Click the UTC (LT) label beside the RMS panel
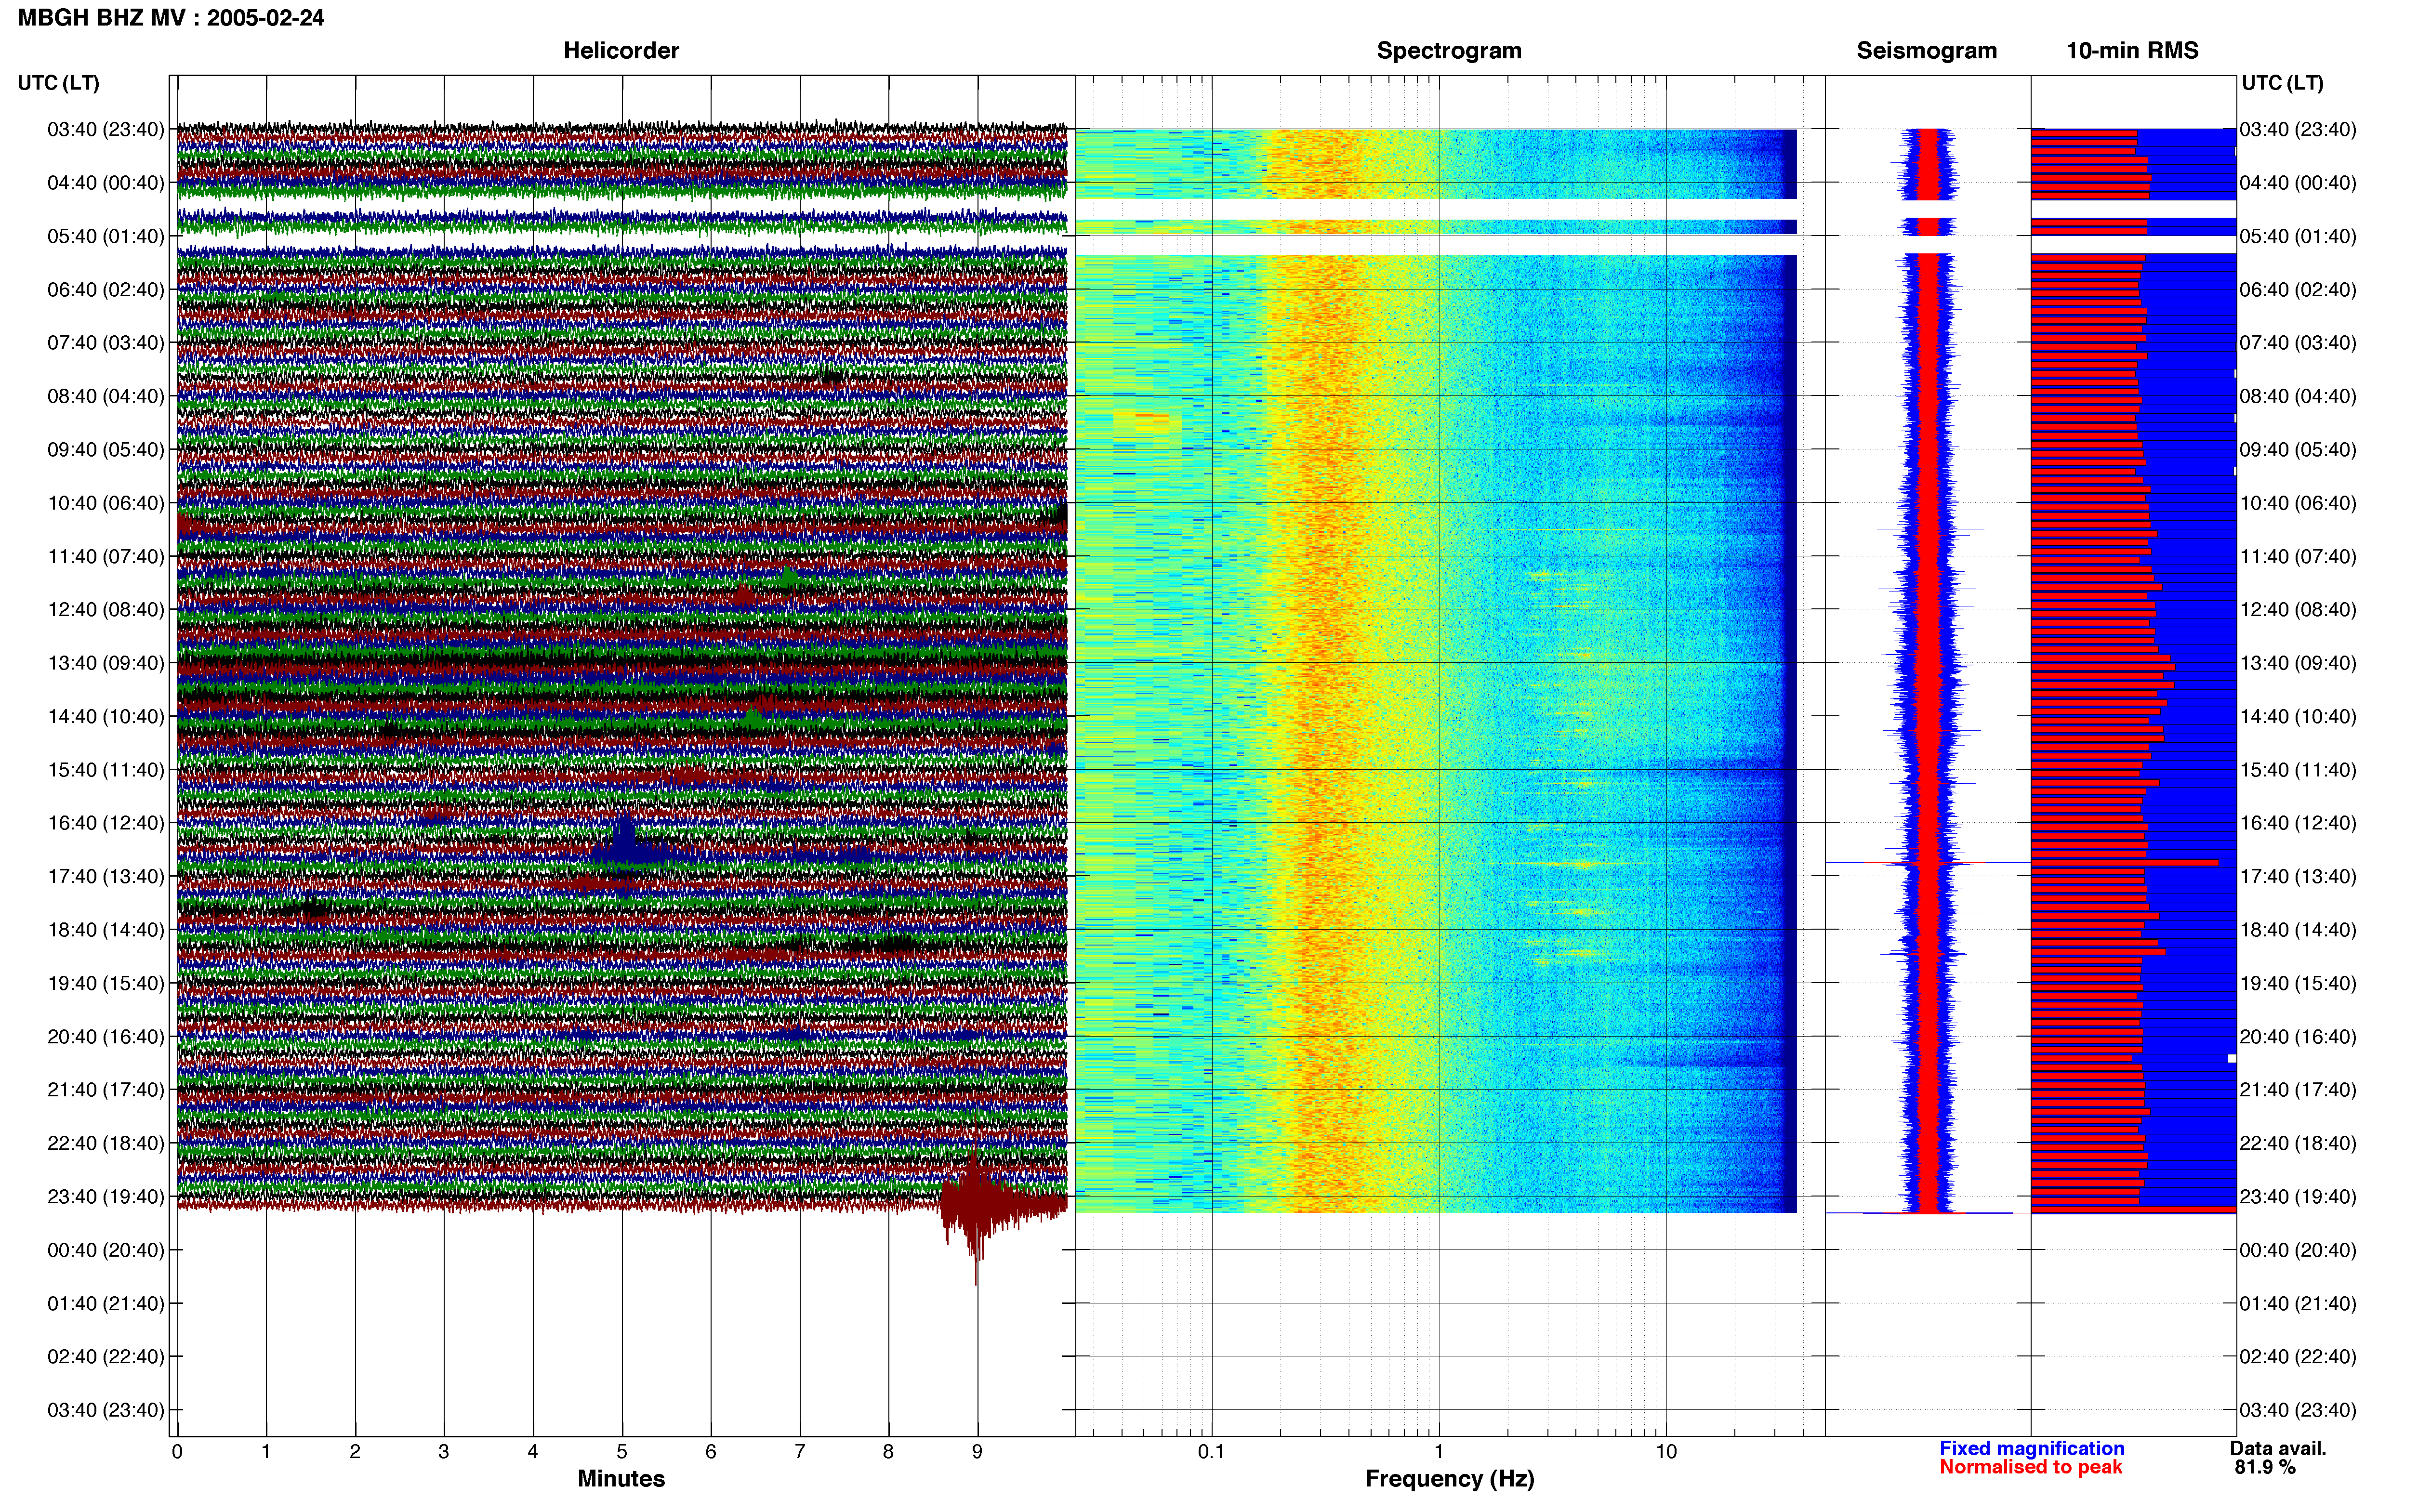Viewport: 2418px width, 1512px height. click(2282, 82)
